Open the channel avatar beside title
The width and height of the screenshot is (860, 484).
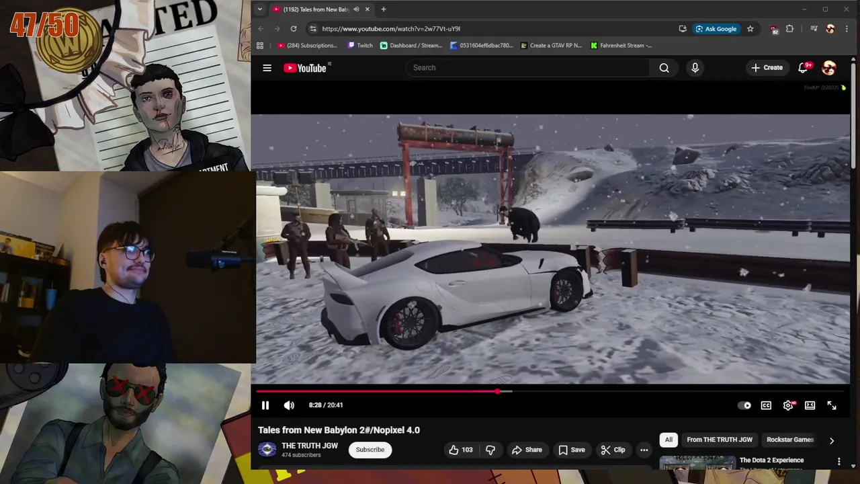pos(267,450)
